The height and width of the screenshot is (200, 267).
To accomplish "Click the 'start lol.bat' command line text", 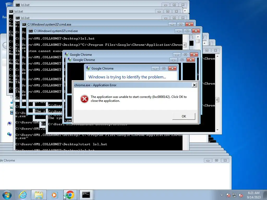I will click(x=94, y=144).
